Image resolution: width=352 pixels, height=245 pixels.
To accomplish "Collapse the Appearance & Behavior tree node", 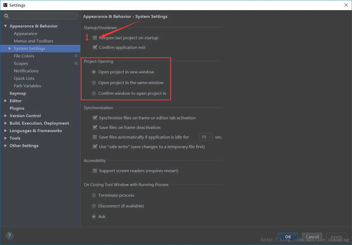I will click(5, 26).
